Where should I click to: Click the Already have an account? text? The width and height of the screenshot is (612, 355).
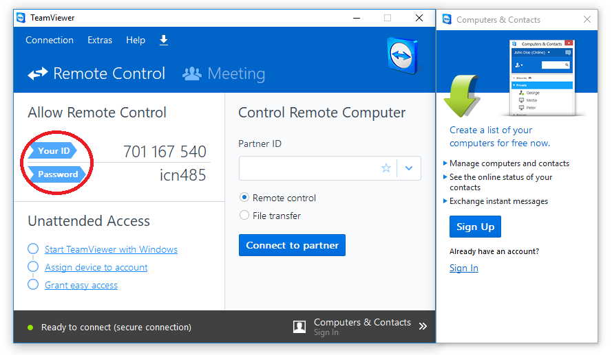(x=494, y=251)
